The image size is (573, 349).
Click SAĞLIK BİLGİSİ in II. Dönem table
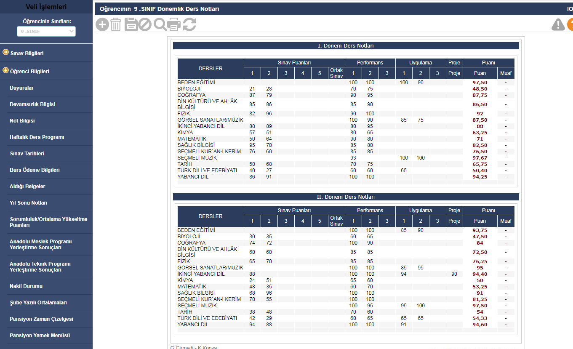pyautogui.click(x=196, y=293)
